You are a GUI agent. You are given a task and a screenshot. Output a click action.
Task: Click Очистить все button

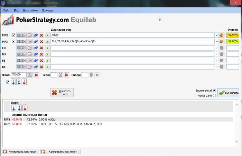click(62, 93)
